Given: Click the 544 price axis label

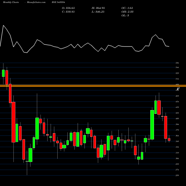Looking at the screenshot, I should [177, 67].
